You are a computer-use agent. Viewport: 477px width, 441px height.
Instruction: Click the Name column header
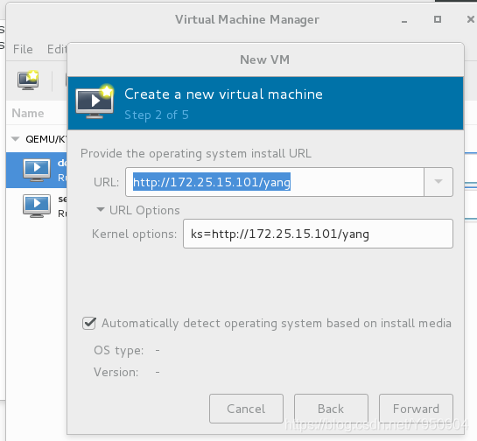click(x=28, y=114)
